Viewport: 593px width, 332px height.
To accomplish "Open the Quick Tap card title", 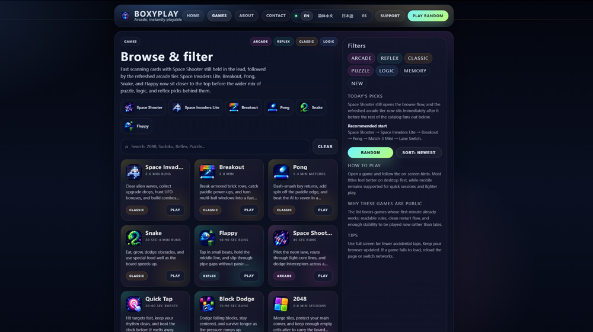I will coord(159,299).
